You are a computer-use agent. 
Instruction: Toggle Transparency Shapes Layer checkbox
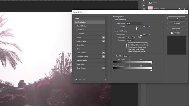click(126, 47)
